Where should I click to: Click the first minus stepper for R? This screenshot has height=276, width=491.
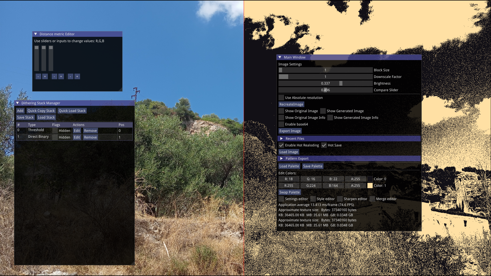pyautogui.click(x=38, y=76)
